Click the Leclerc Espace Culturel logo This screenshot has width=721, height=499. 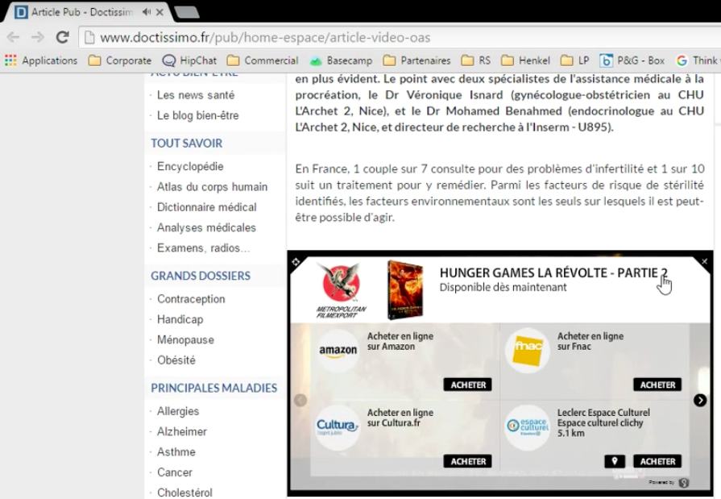(528, 427)
